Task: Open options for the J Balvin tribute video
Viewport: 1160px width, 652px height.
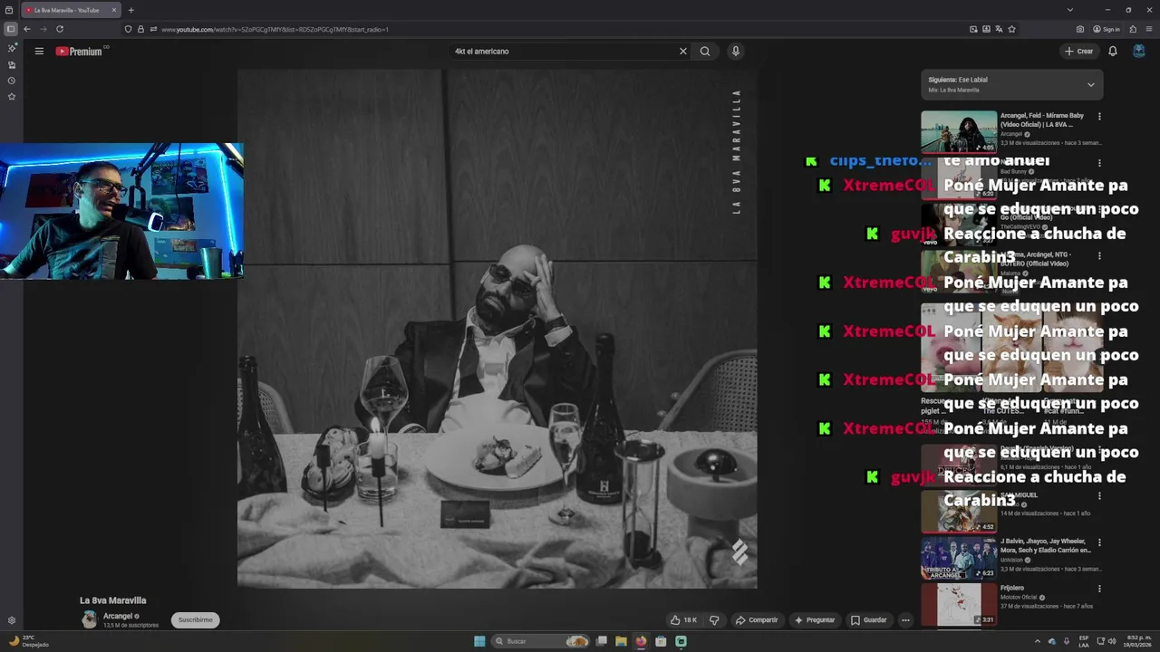Action: coord(1099,543)
